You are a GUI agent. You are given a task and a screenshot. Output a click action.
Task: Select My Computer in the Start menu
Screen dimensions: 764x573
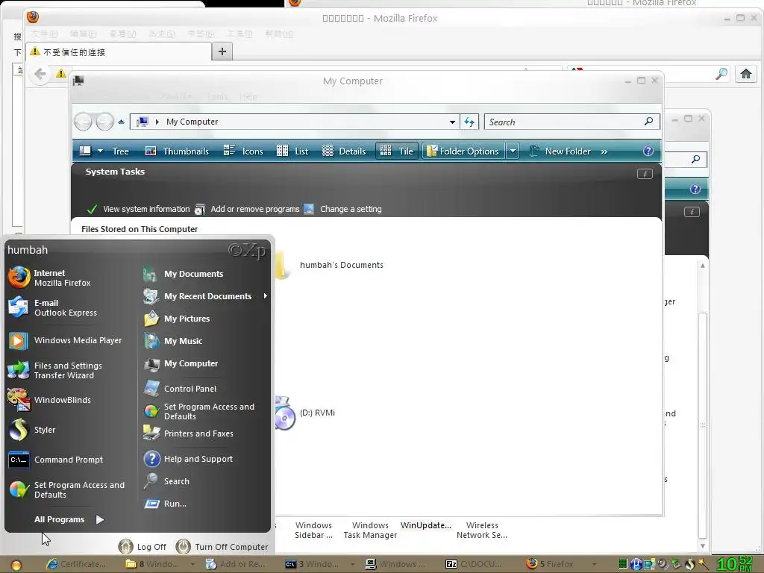pyautogui.click(x=181, y=363)
